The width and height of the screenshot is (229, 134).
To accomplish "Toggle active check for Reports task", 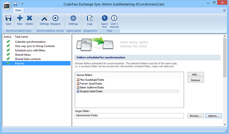I will (x=8, y=63).
